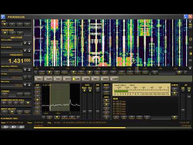Click the AGC Fast button
Viewport: 193px width, 145px height.
pos(106,105)
